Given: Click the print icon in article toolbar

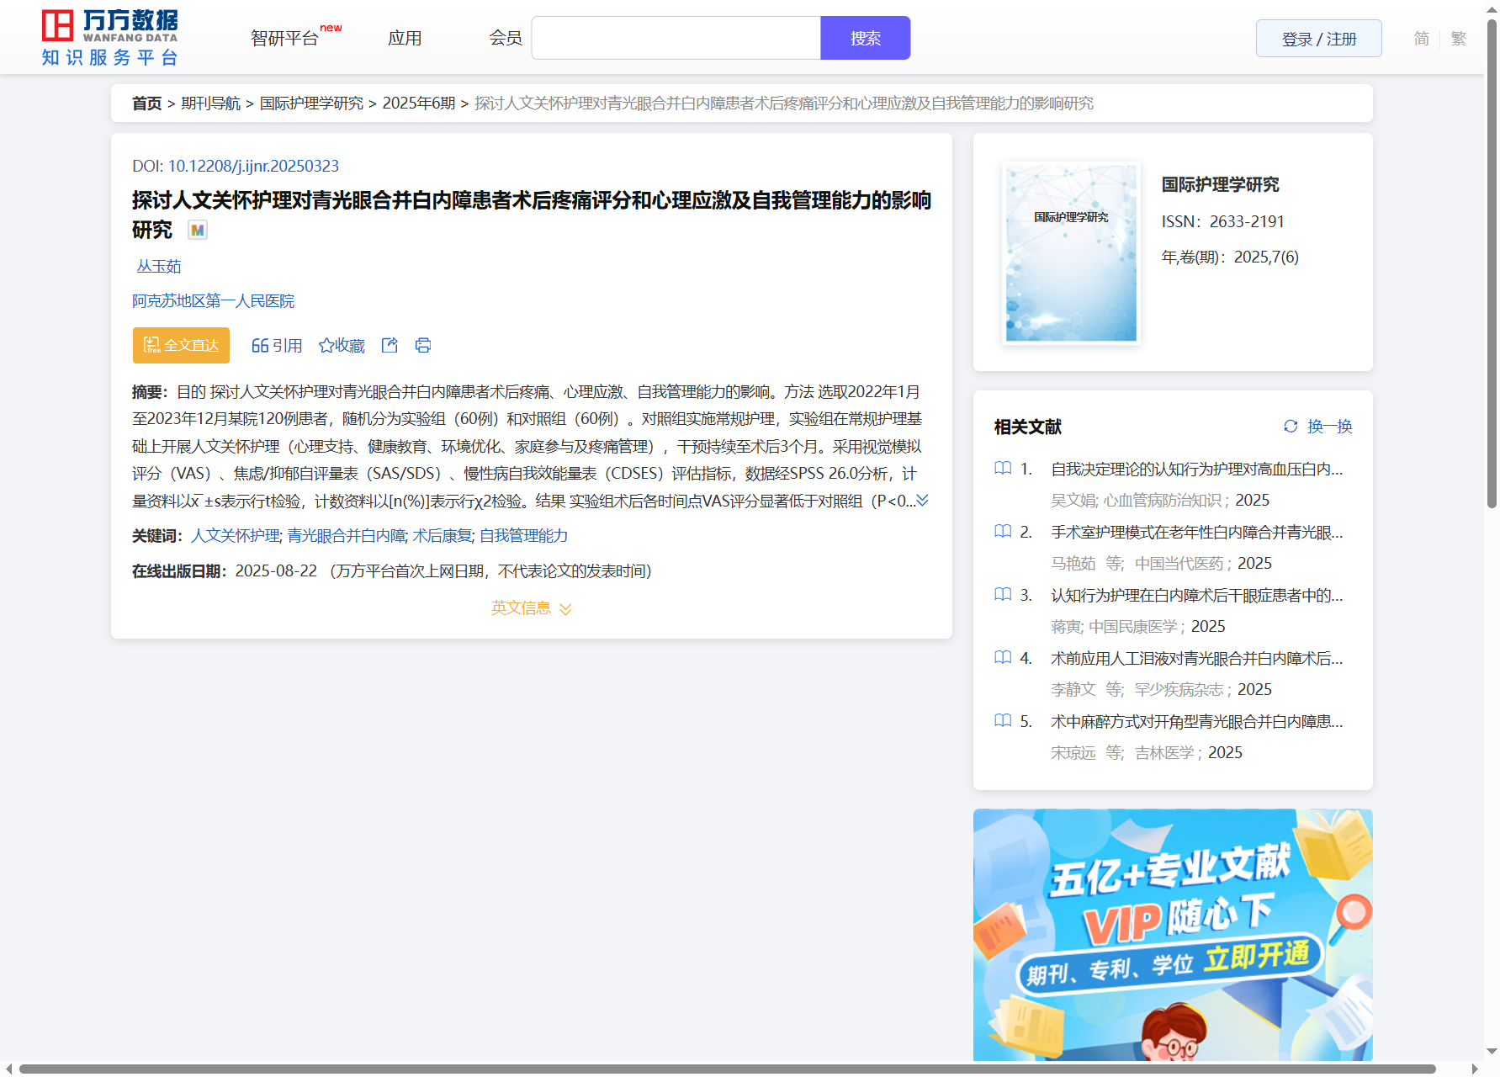Looking at the screenshot, I should 423,345.
